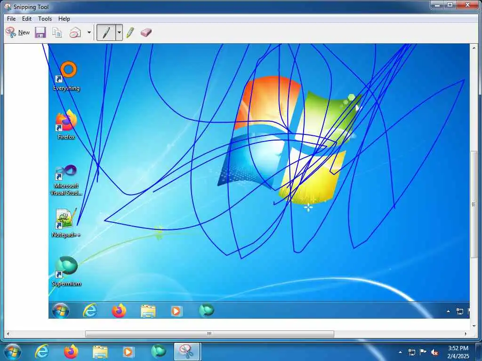Click the Everything icon in the snip
This screenshot has width=482, height=361.
[x=66, y=76]
